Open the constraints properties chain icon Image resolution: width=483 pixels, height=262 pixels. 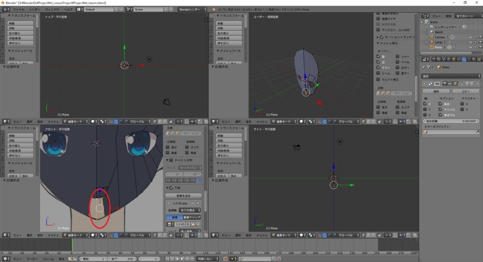[458, 59]
